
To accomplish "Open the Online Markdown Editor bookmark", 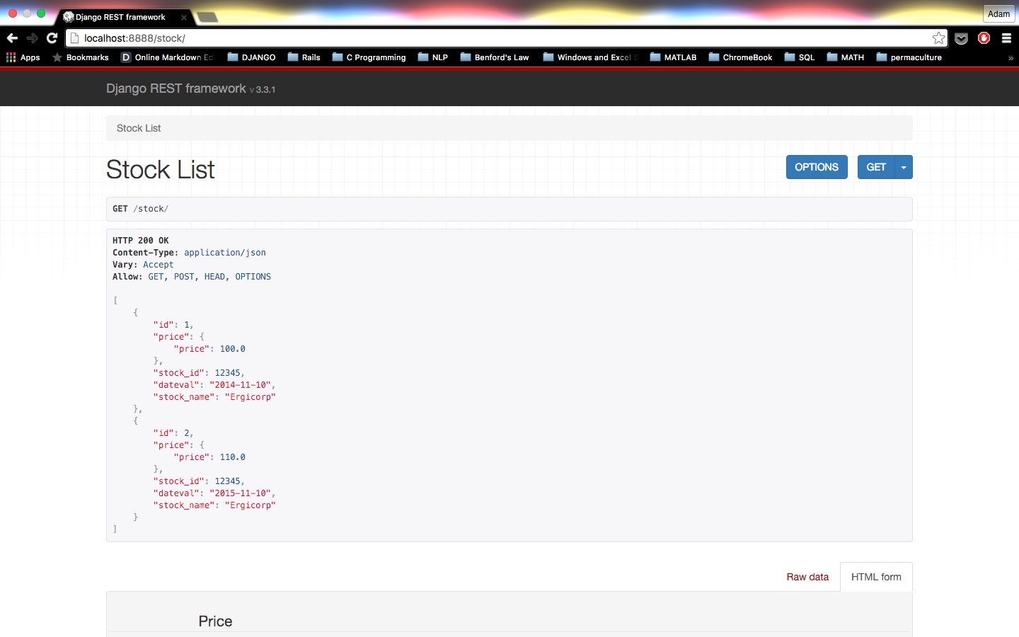I will (167, 57).
